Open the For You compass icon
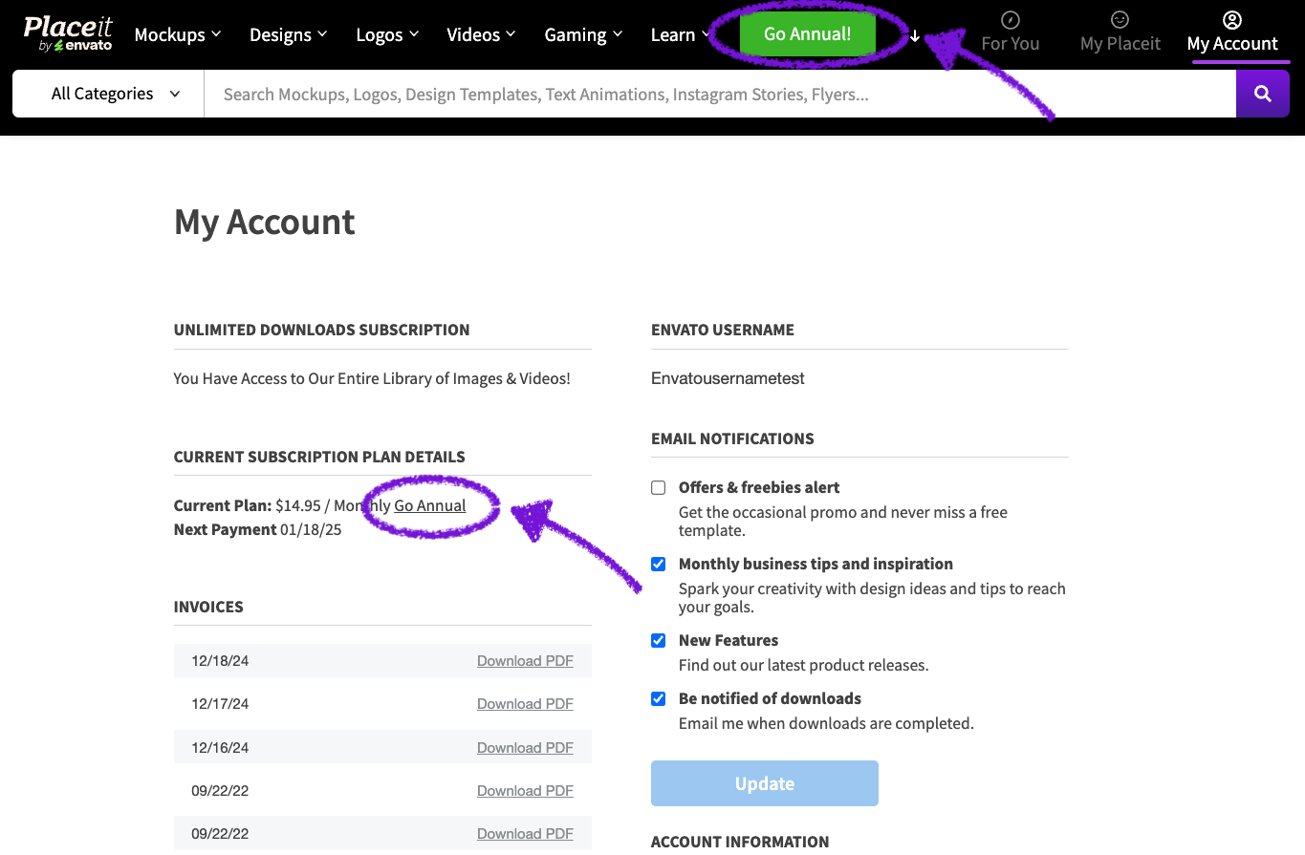Image resolution: width=1305 pixels, height=855 pixels. pos(1010,20)
